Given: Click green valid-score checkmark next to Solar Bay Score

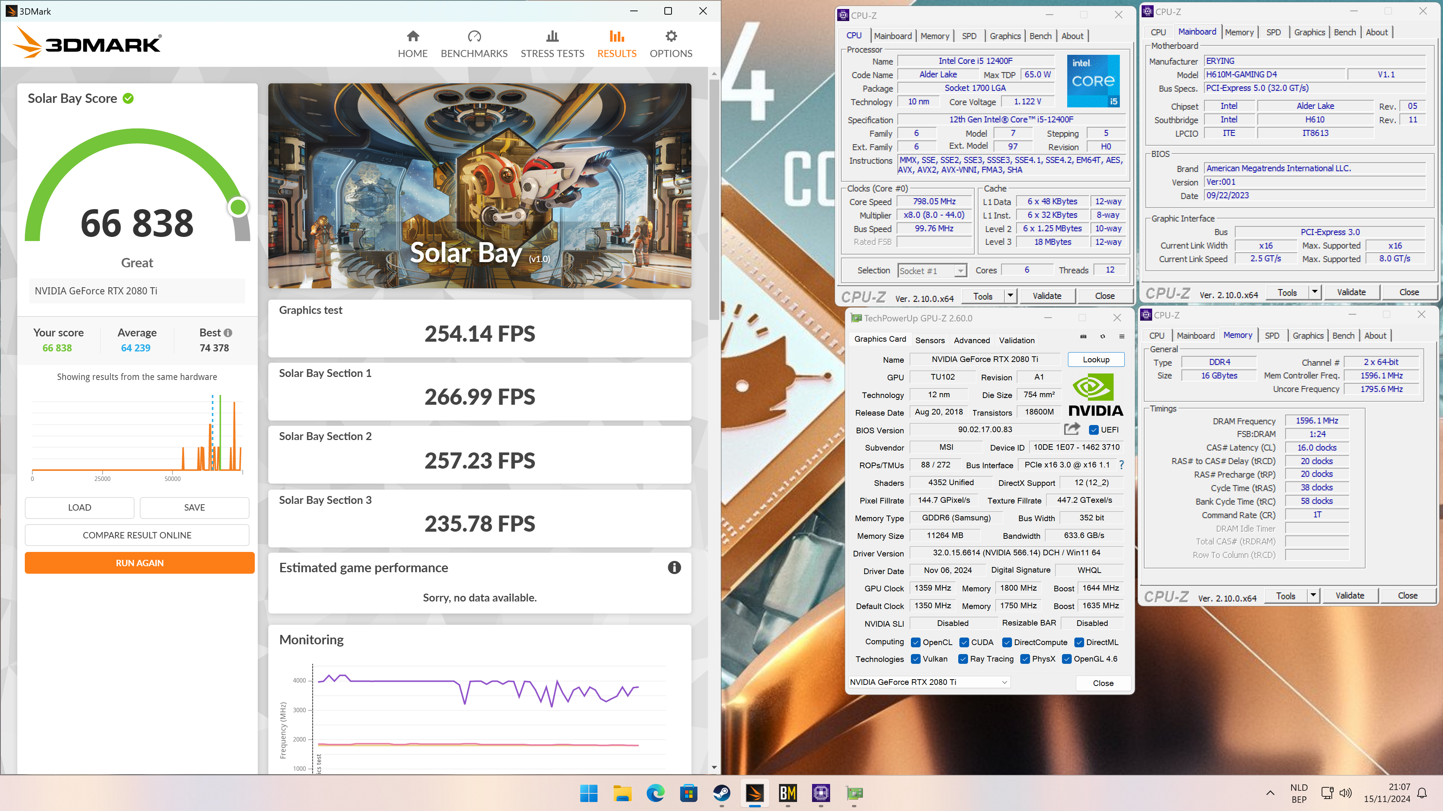Looking at the screenshot, I should (128, 98).
